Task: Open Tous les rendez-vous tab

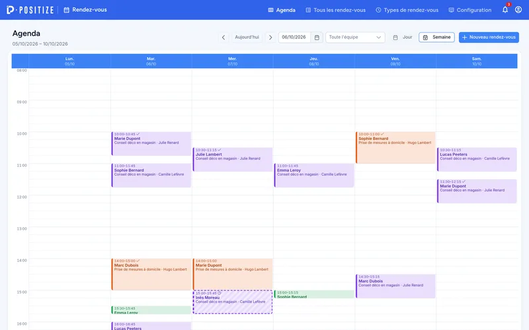Action: pyautogui.click(x=336, y=10)
